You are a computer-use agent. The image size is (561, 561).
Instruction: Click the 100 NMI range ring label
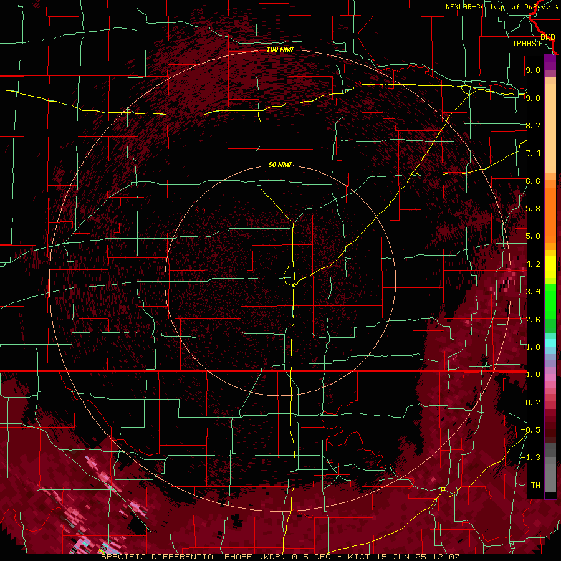[x=280, y=49]
